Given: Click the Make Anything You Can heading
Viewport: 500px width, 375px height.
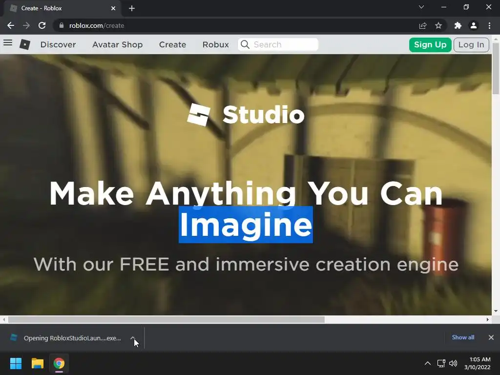Looking at the screenshot, I should (246, 193).
